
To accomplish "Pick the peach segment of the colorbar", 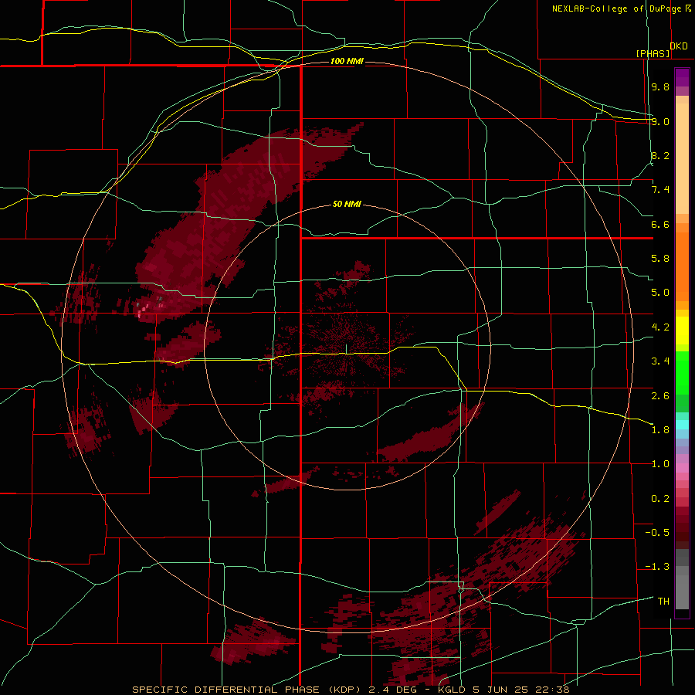I will [682, 155].
